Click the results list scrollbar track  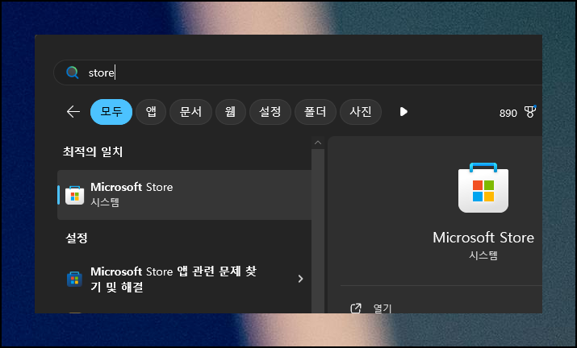pyautogui.click(x=318, y=231)
